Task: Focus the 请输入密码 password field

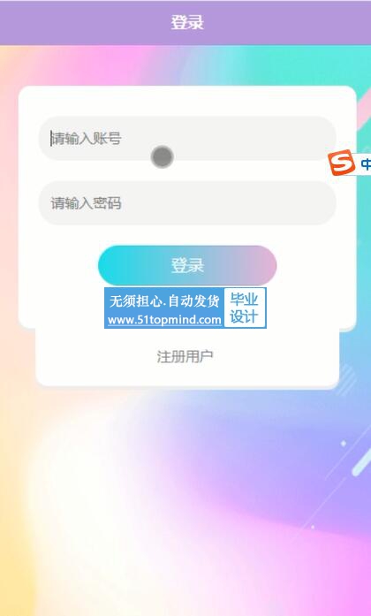Action: [x=187, y=203]
